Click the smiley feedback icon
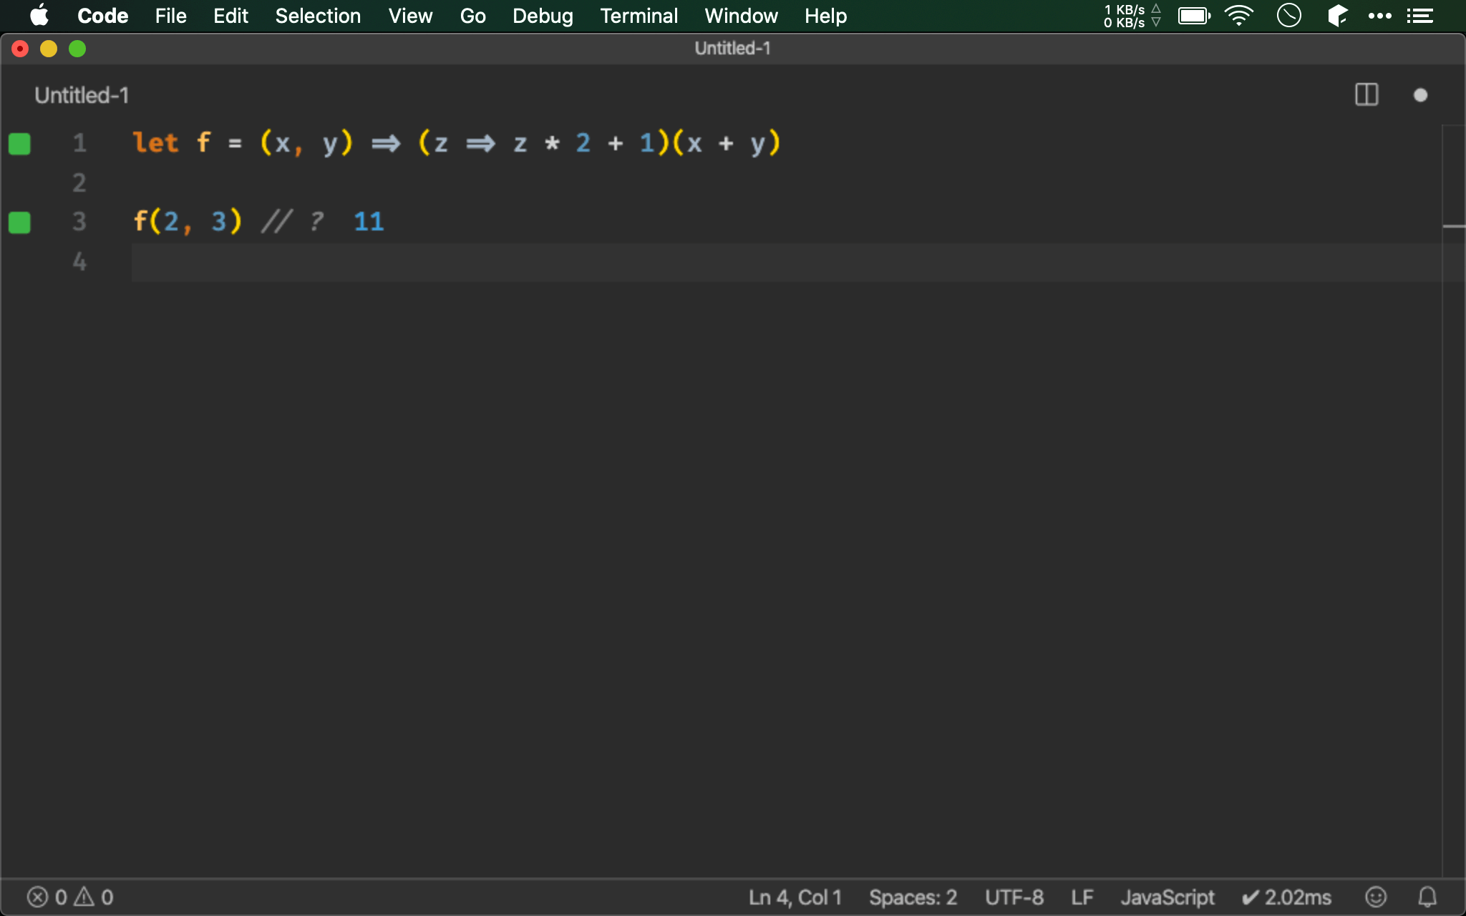Viewport: 1466px width, 916px height. pos(1376,897)
